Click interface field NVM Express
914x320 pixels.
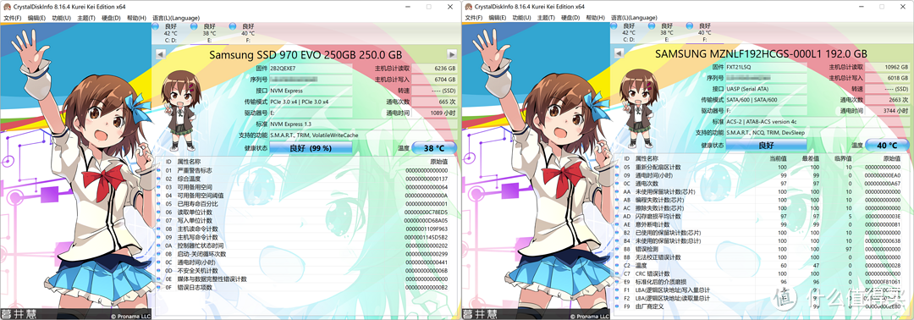(311, 91)
